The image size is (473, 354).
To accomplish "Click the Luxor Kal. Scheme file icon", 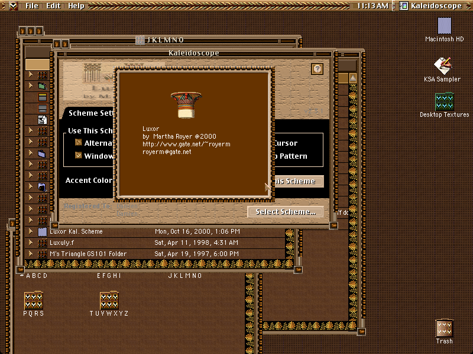I will [x=42, y=232].
